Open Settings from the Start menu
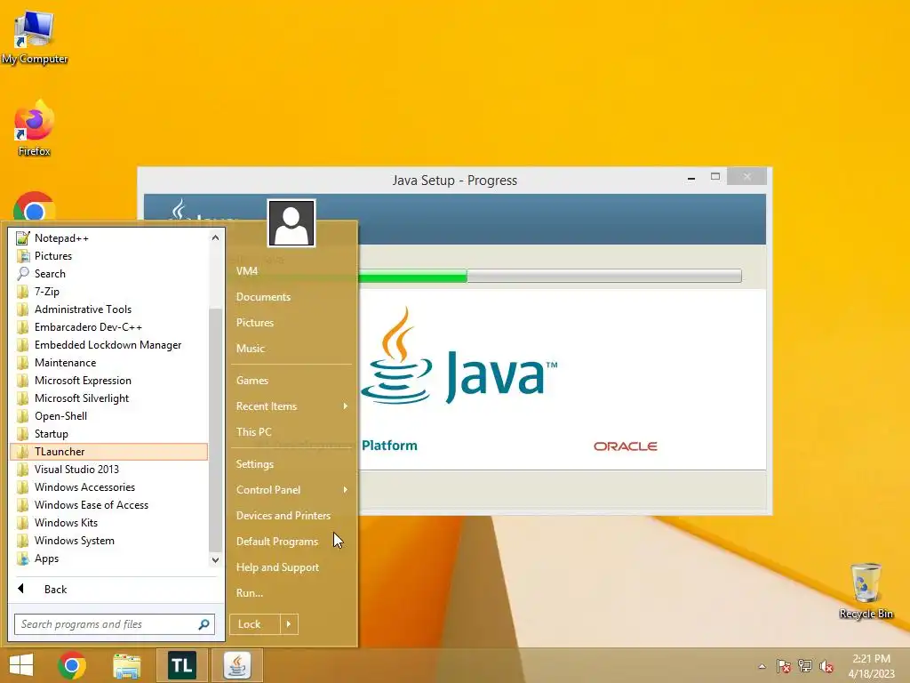This screenshot has width=910, height=683. pyautogui.click(x=291, y=464)
